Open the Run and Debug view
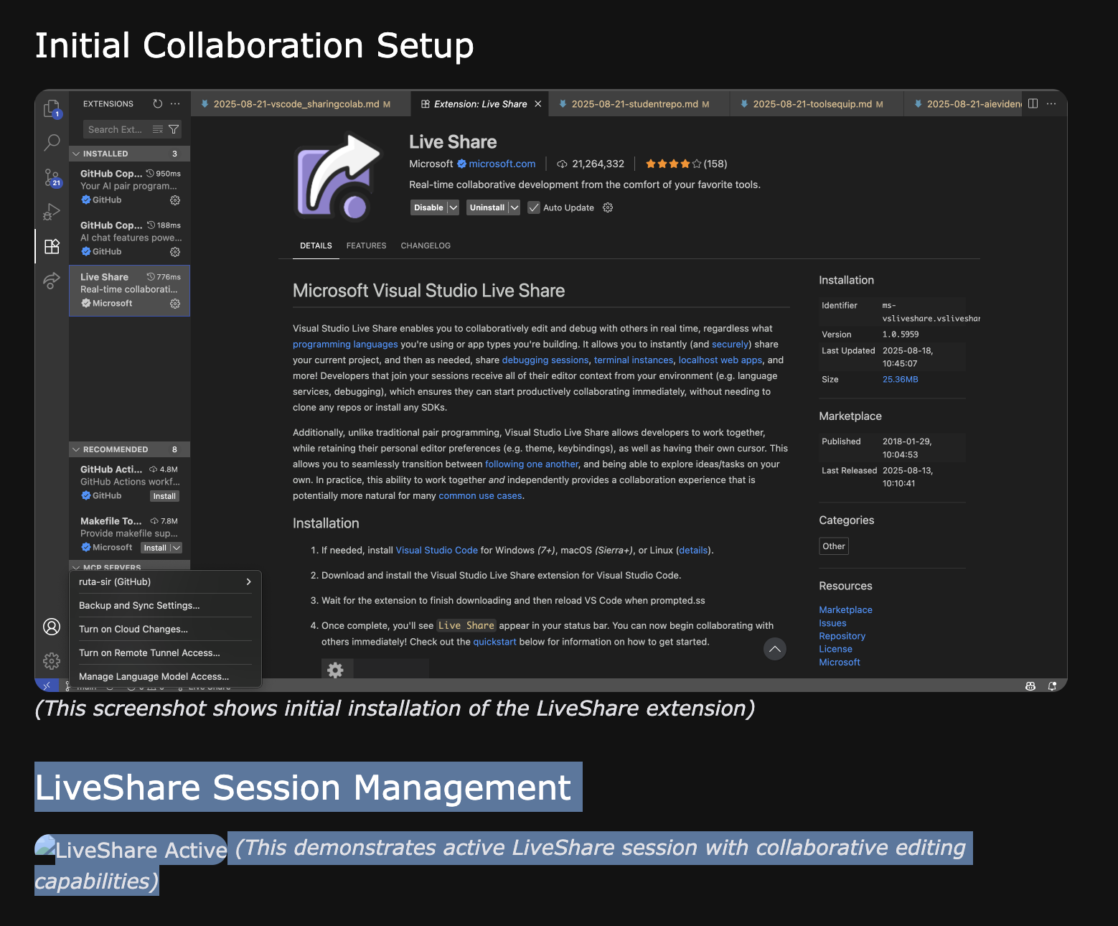Screen dimensions: 1118x926 tap(52, 212)
